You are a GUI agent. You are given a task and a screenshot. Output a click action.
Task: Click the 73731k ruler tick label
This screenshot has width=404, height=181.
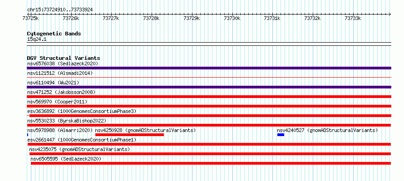pyautogui.click(x=272, y=18)
